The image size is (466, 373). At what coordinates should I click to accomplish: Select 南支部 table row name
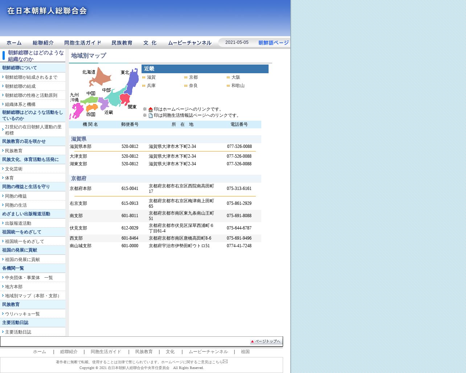(76, 216)
